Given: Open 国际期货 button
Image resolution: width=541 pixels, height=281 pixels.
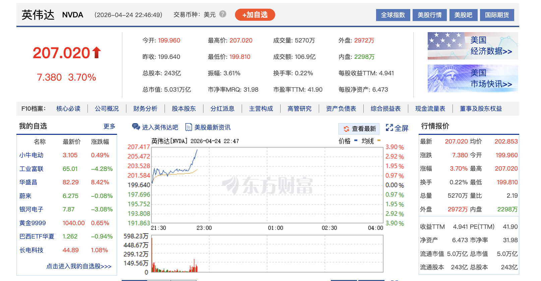Looking at the screenshot, I should click(x=497, y=15).
